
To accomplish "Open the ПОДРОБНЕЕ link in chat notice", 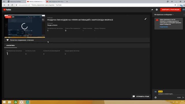I will click(x=164, y=27).
